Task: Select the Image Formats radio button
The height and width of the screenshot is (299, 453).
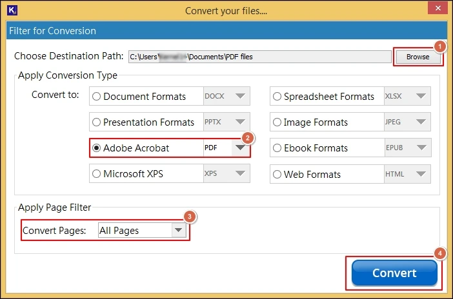Action: (x=277, y=122)
